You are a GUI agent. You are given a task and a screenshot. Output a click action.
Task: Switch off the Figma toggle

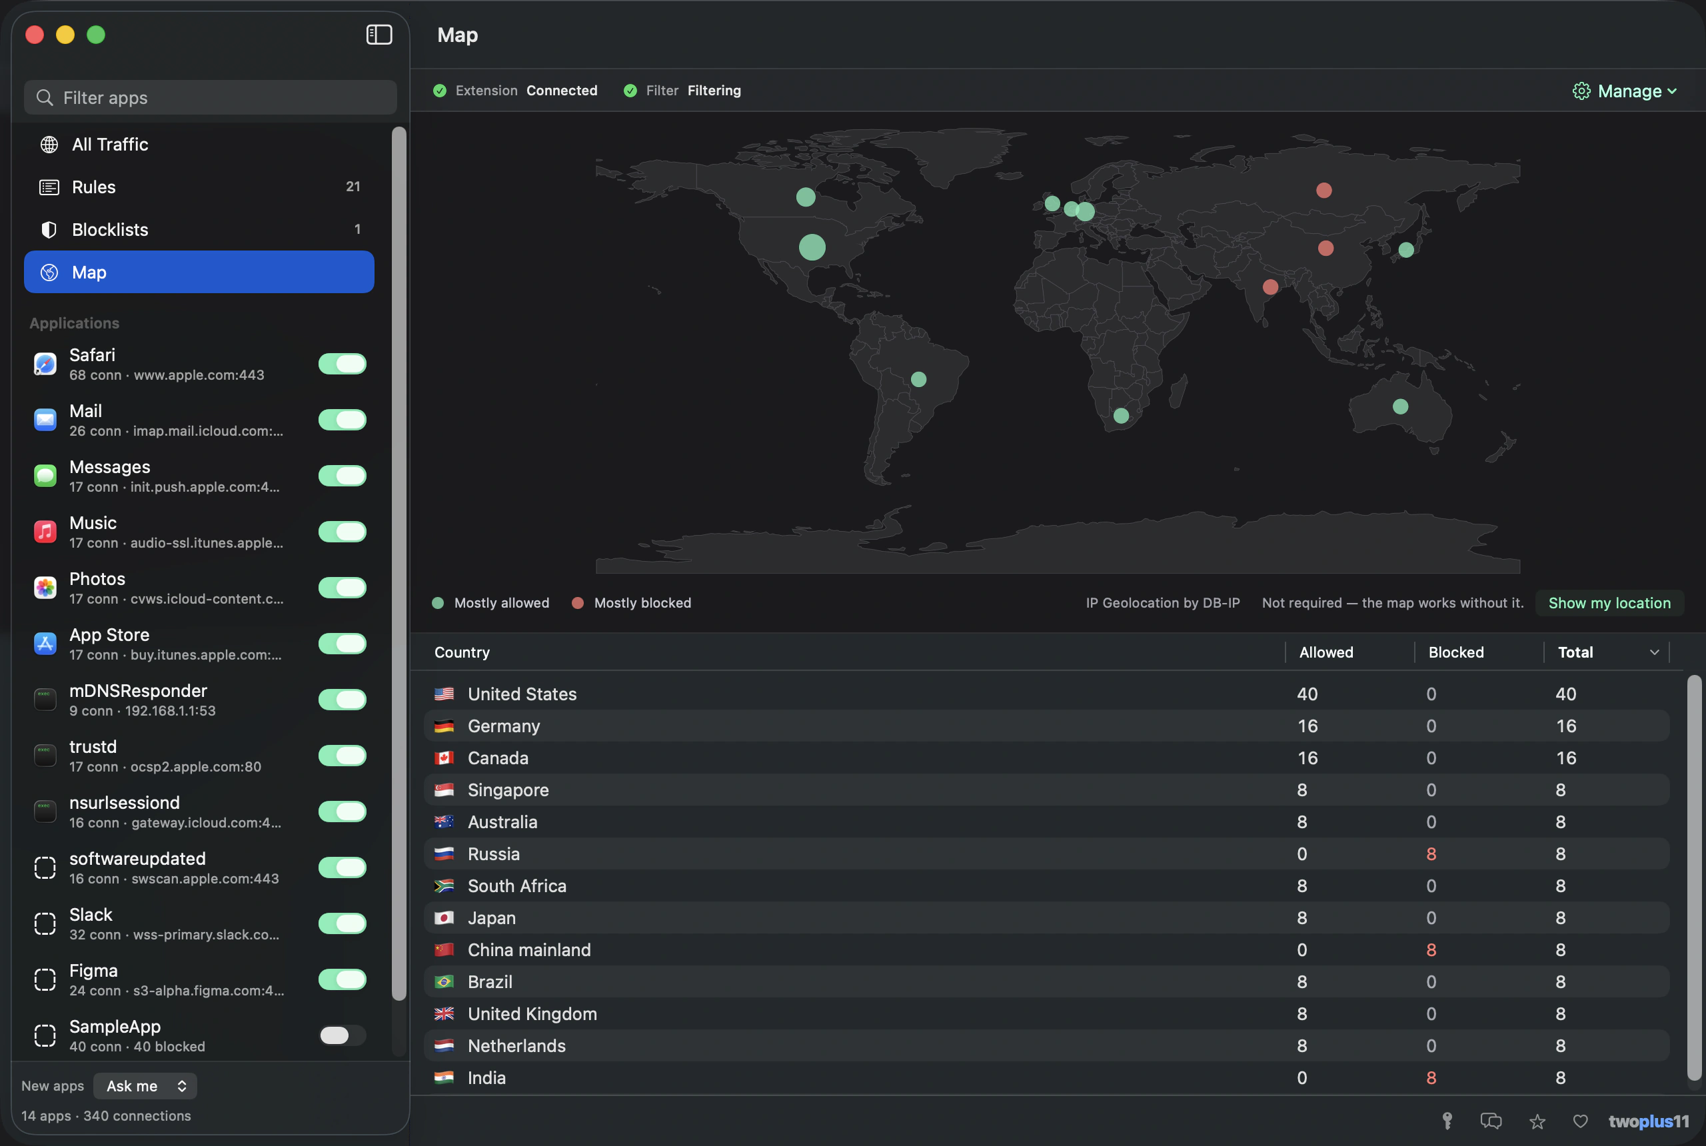342,979
